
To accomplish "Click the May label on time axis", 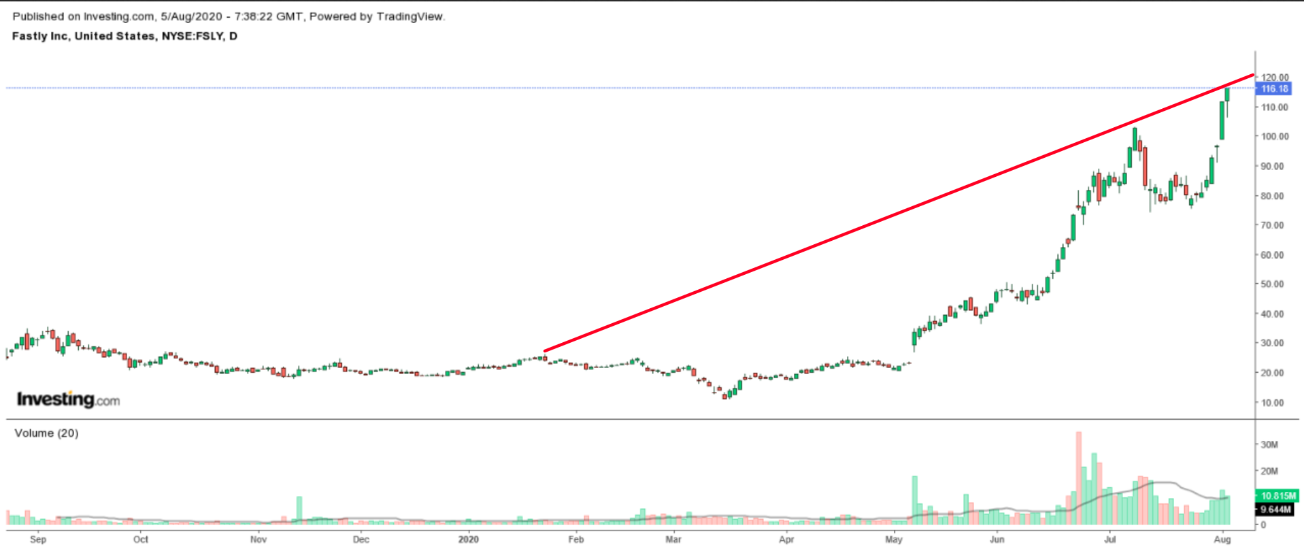I will (894, 539).
